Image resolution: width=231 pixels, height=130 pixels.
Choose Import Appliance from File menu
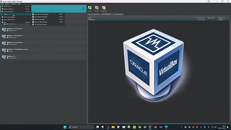(x=16, y=9)
